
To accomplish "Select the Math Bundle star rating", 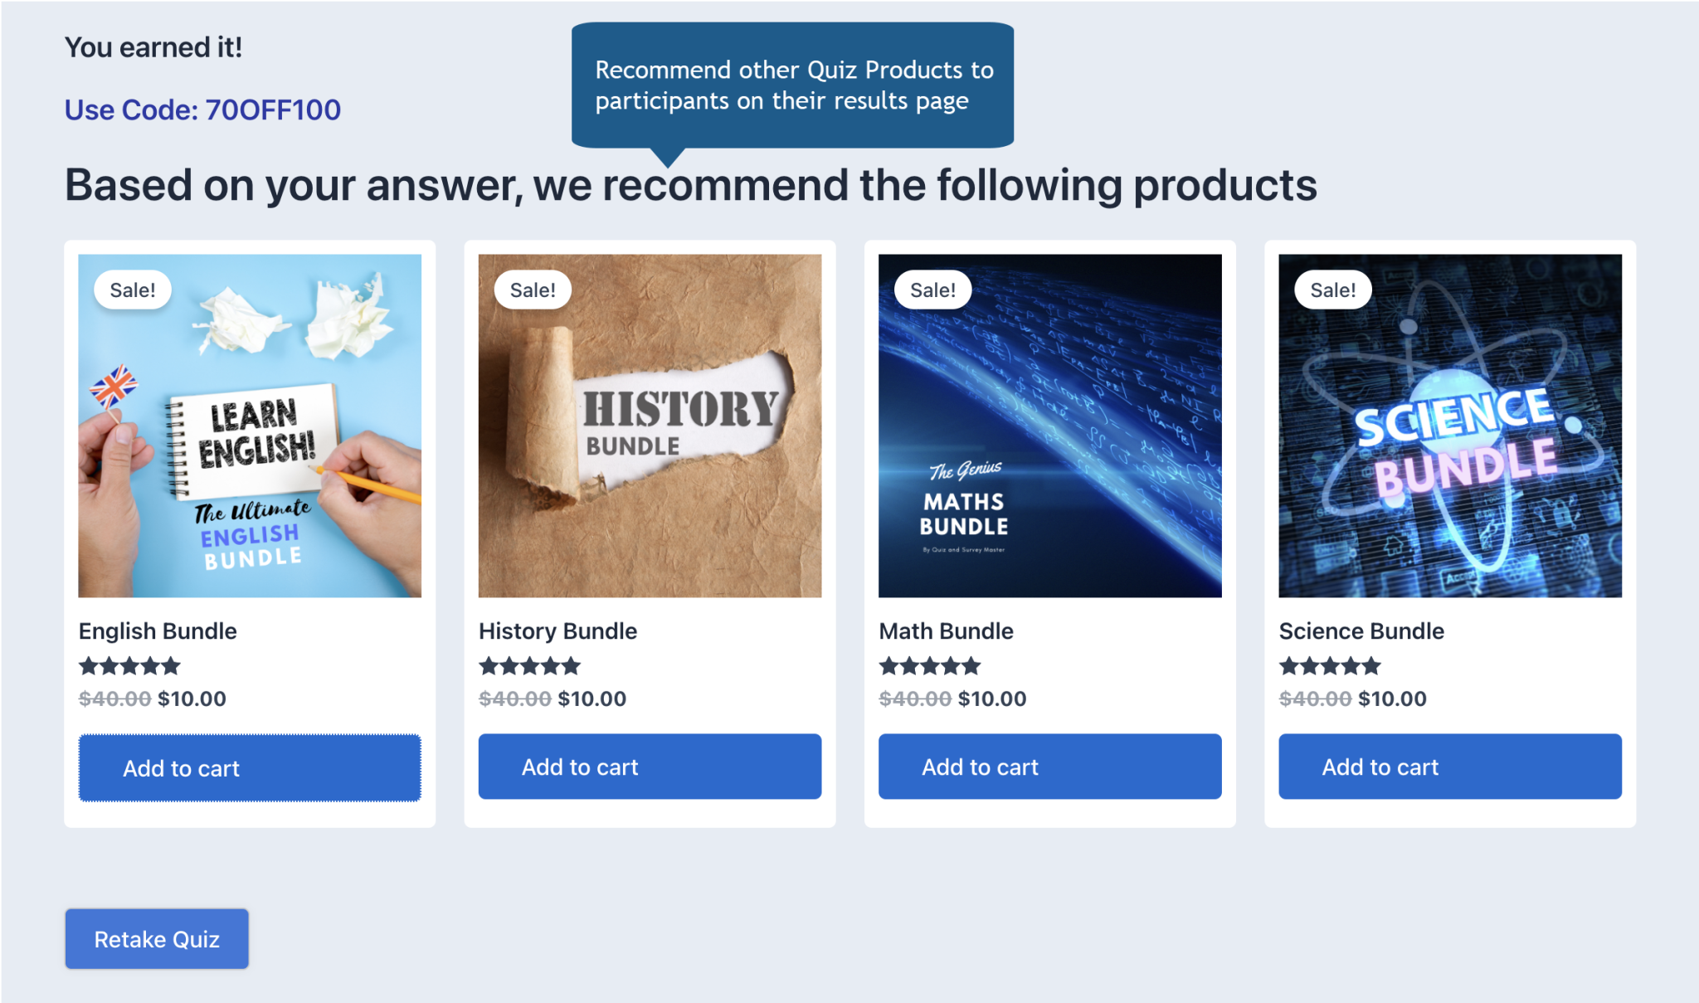I will coord(929,665).
